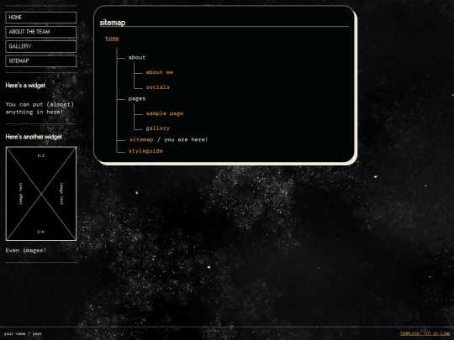Click the 'Even images!' caption
This screenshot has width=454, height=340.
click(26, 250)
